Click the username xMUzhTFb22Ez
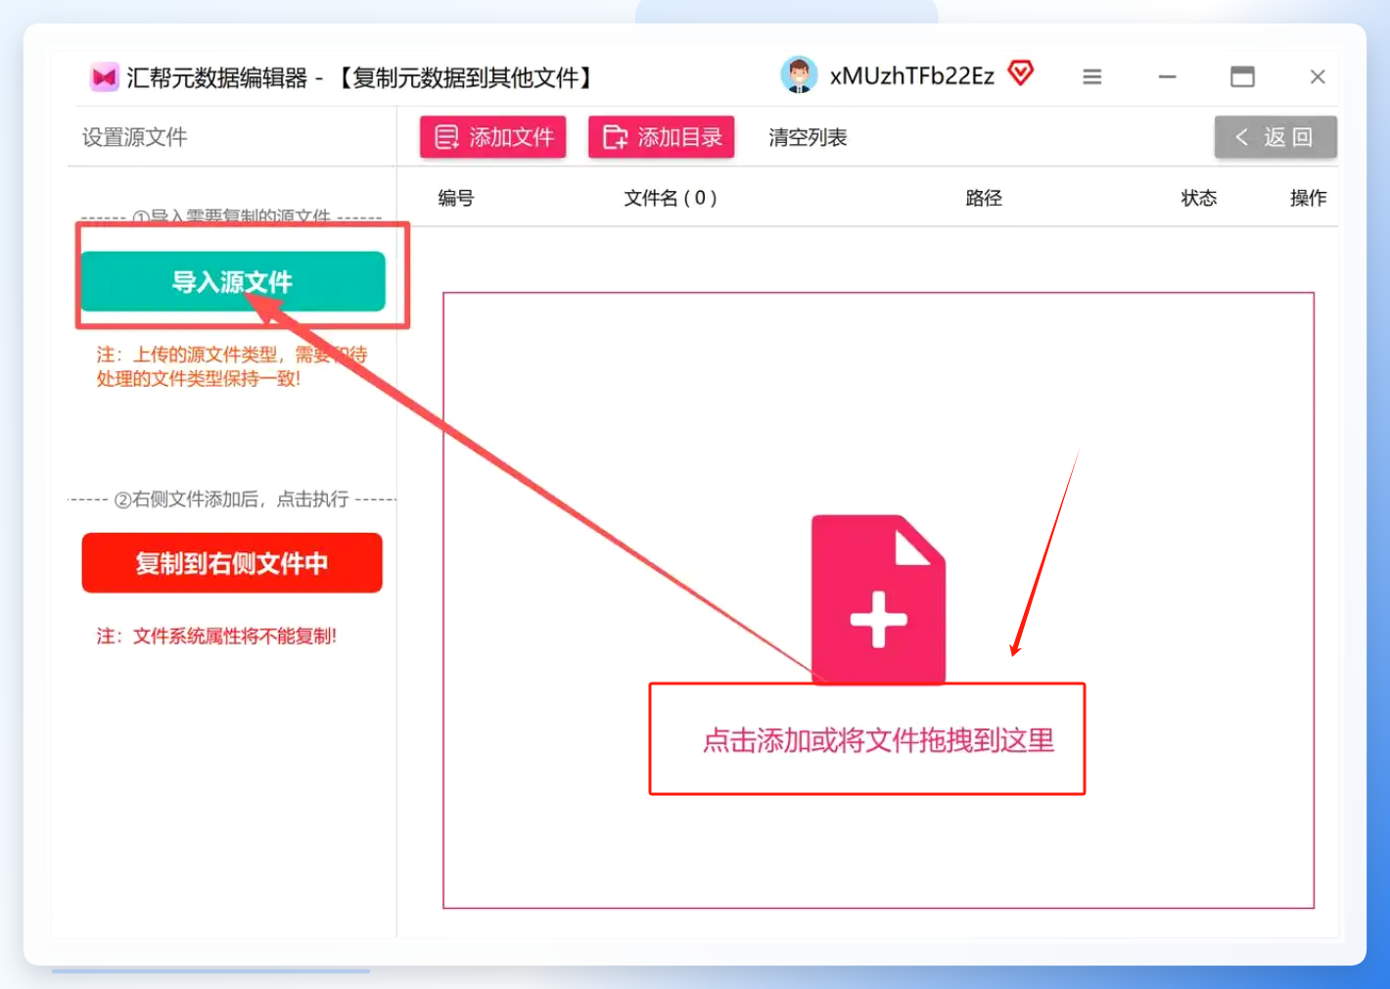Viewport: 1390px width, 989px height. [x=911, y=76]
